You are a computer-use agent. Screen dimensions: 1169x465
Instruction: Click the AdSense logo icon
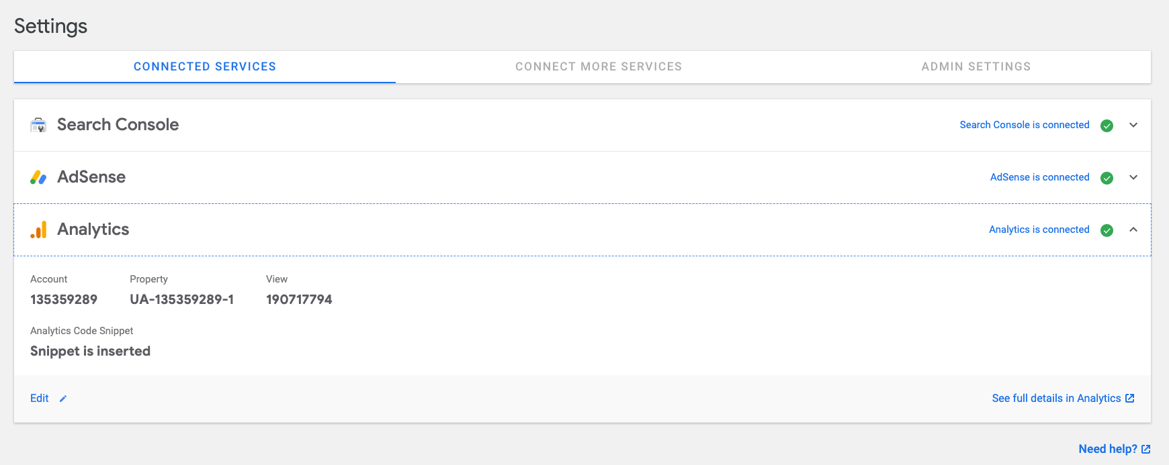coord(38,176)
